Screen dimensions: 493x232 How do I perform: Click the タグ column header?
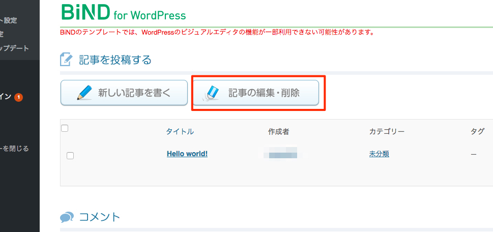477,132
